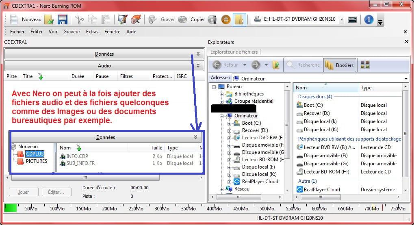This screenshot has height=225, width=414.
Task: Collapse the Audio section chevron
Action: click(198, 65)
